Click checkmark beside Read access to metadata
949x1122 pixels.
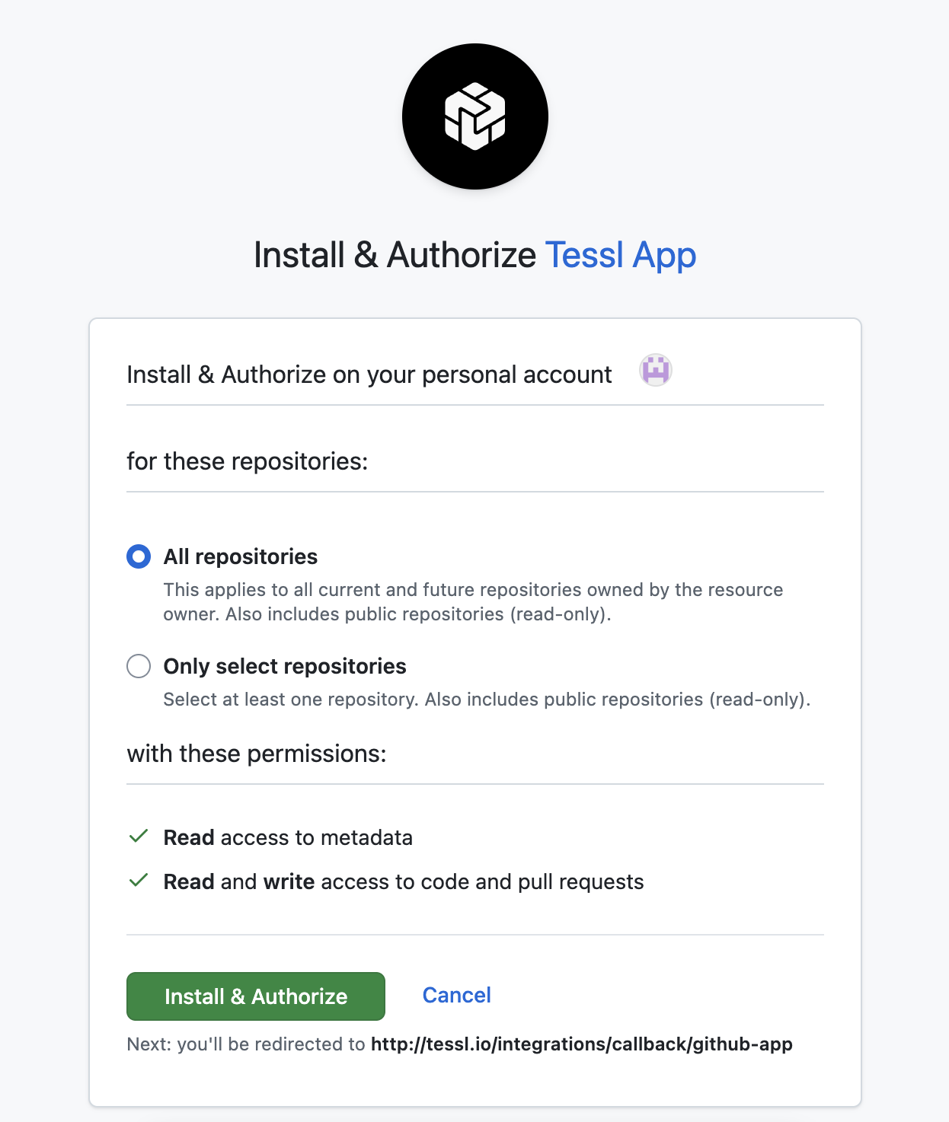point(139,837)
